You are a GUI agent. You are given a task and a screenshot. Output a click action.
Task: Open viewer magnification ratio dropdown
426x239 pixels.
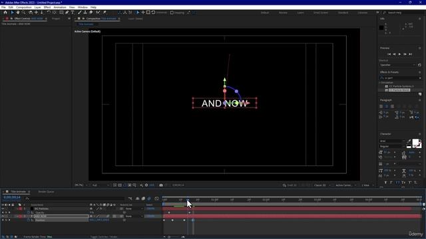[x=81, y=185]
